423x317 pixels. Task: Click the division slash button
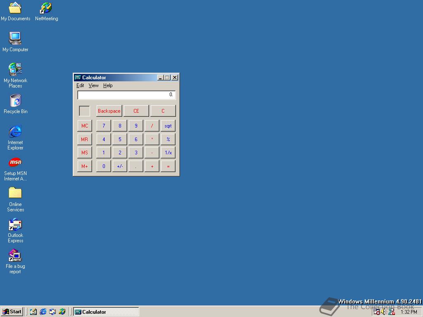(152, 126)
